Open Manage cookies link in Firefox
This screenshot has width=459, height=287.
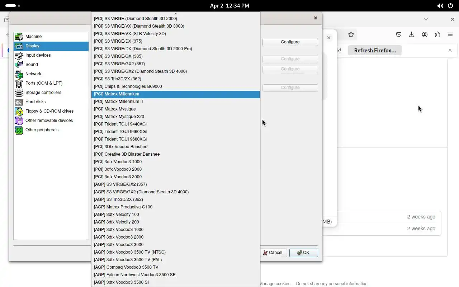coord(275,283)
